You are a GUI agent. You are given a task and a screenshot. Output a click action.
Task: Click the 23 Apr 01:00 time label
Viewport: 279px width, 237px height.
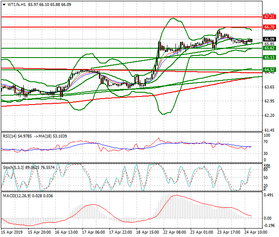202,232
